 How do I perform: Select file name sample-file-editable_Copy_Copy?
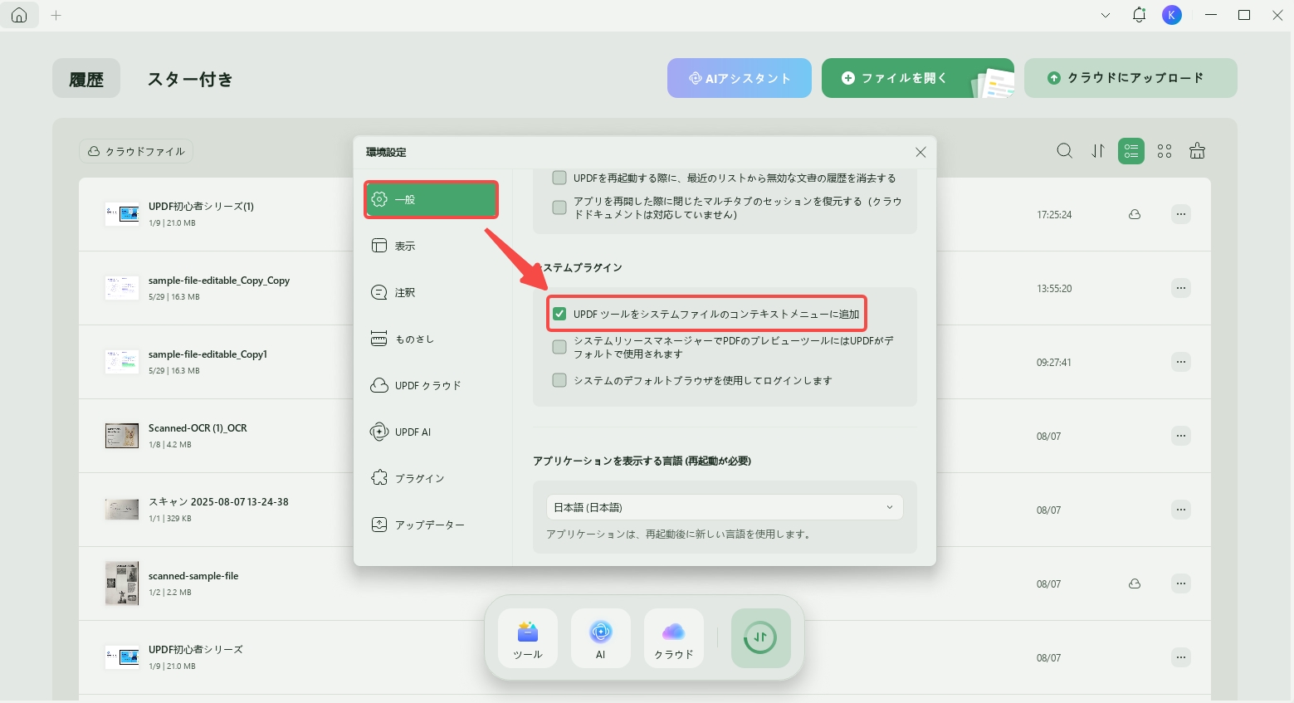coord(219,281)
